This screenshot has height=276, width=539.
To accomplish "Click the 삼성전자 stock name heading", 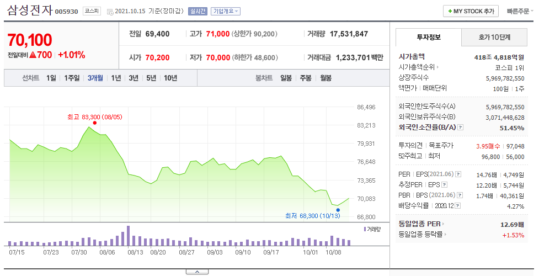I will (30, 9).
